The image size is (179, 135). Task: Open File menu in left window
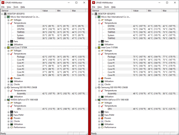coord(3,7)
